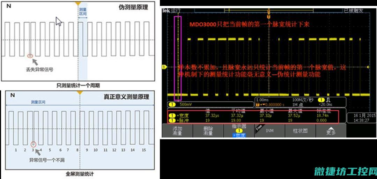Click the 真正意义测量原理 diagram title

(126, 97)
